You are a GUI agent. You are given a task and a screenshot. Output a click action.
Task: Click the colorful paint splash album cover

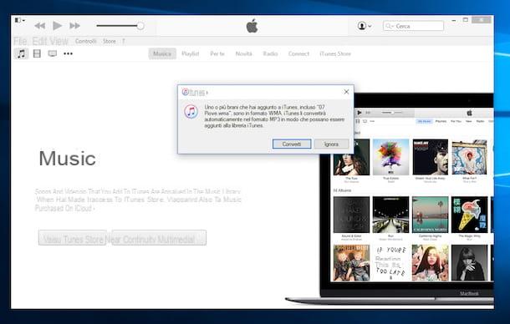click(391, 157)
